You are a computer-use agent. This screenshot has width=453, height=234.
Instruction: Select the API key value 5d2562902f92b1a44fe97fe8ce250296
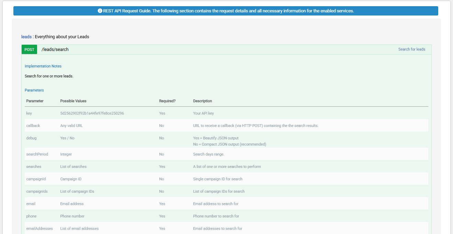pos(92,113)
